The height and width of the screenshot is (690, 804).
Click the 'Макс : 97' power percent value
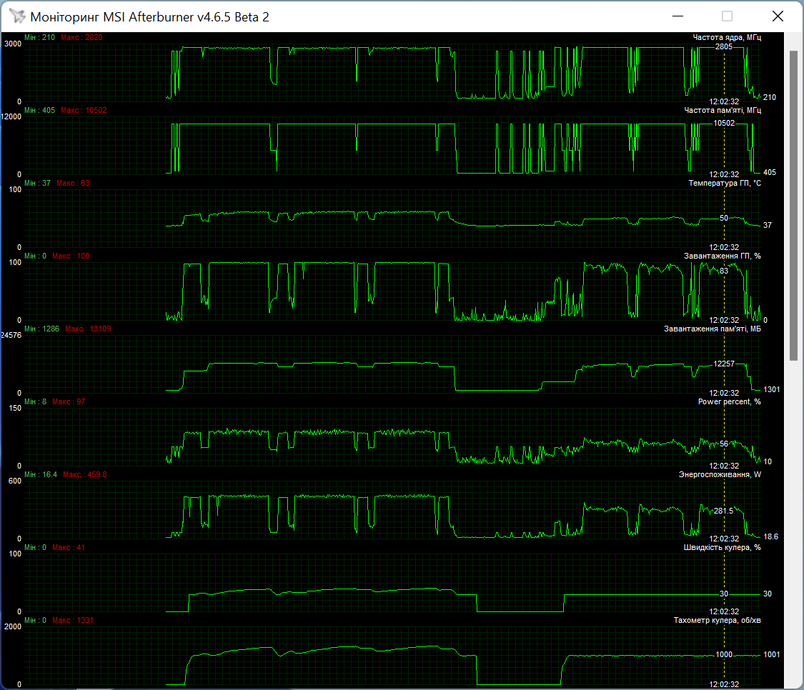(69, 401)
